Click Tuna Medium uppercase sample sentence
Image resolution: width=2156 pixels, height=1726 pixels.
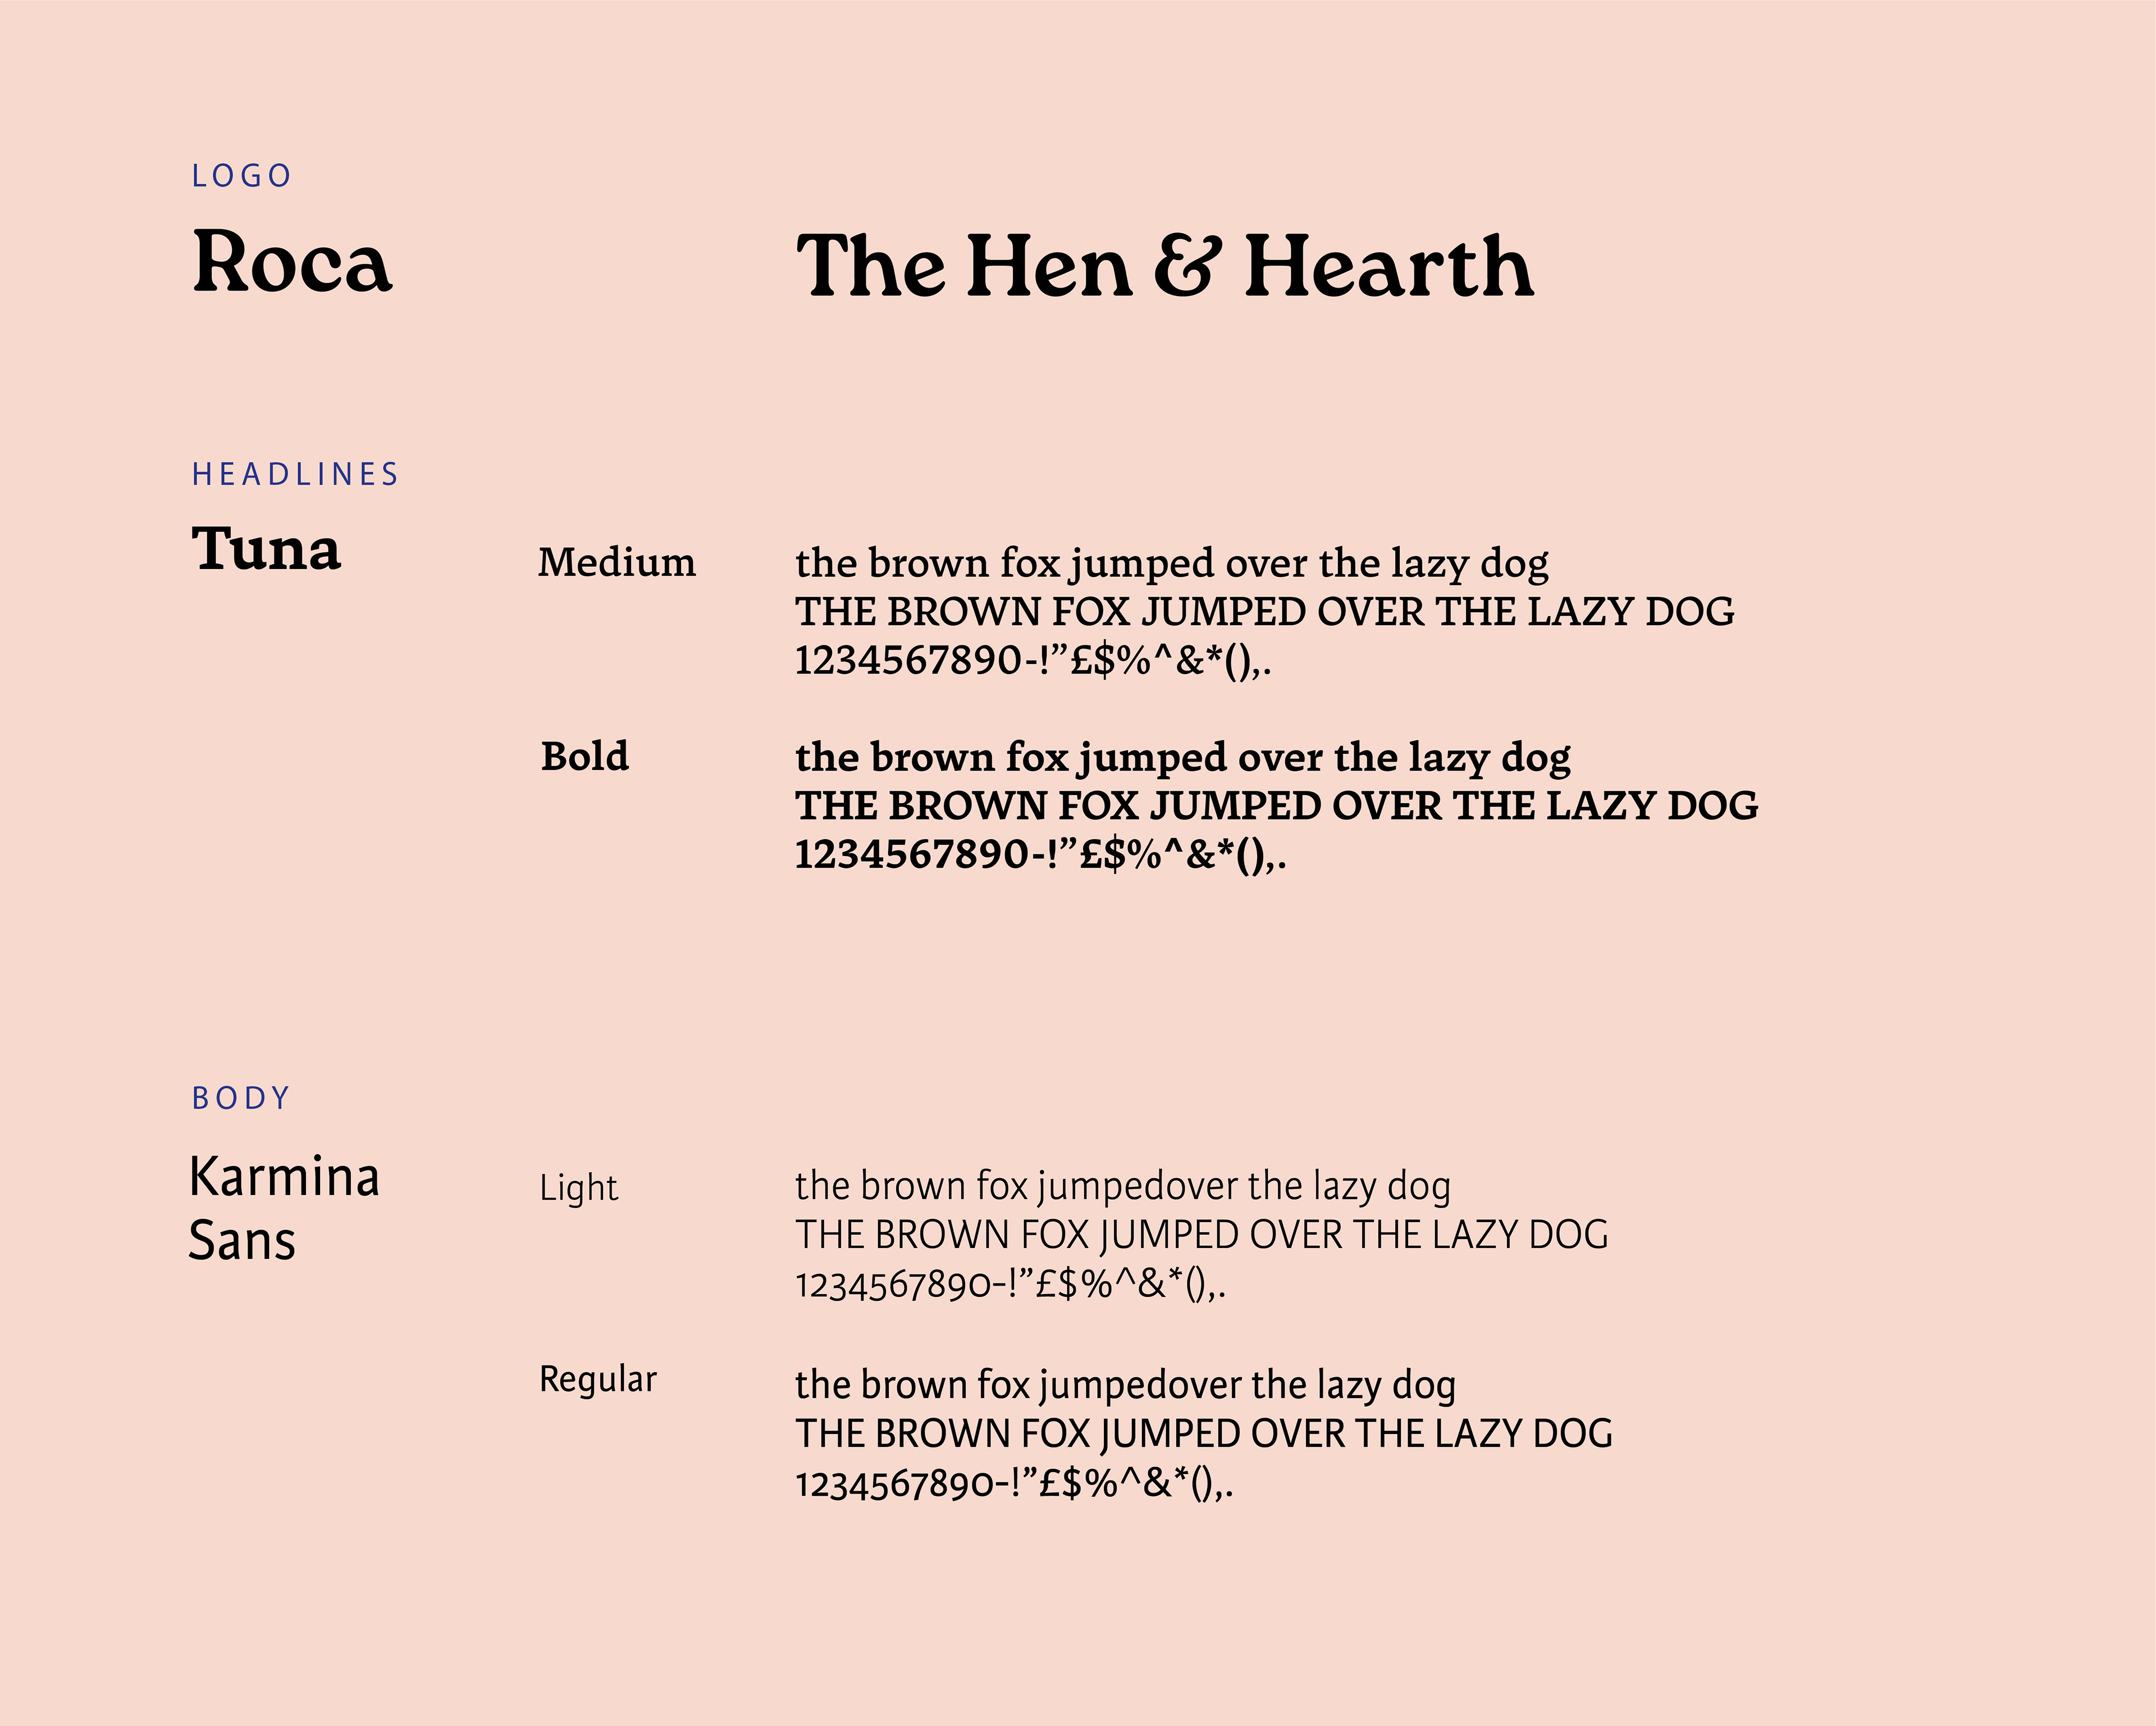point(1265,611)
